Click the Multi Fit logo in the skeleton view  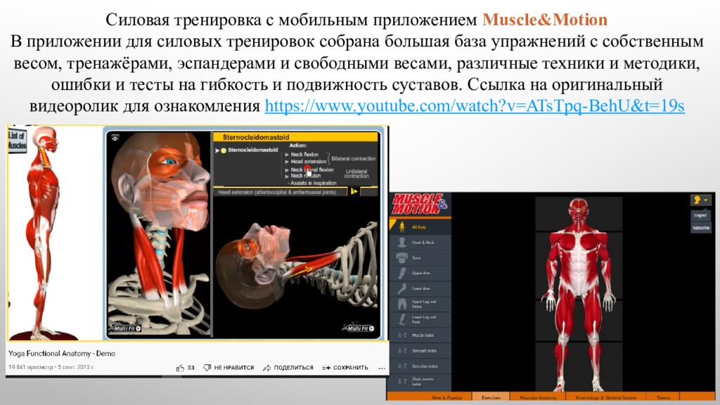358,328
